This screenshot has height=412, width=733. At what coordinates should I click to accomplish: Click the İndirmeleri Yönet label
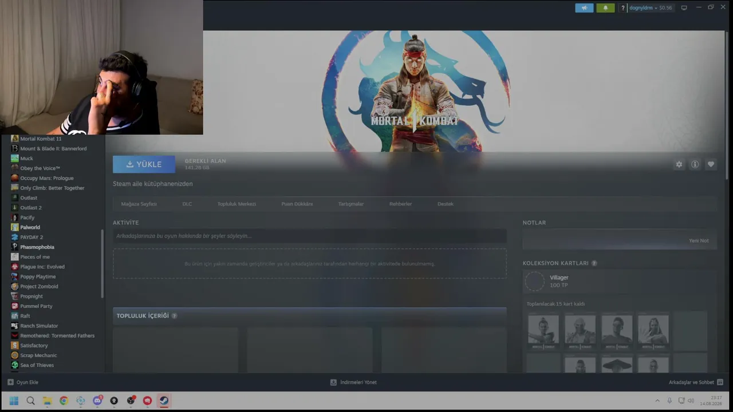click(358, 382)
